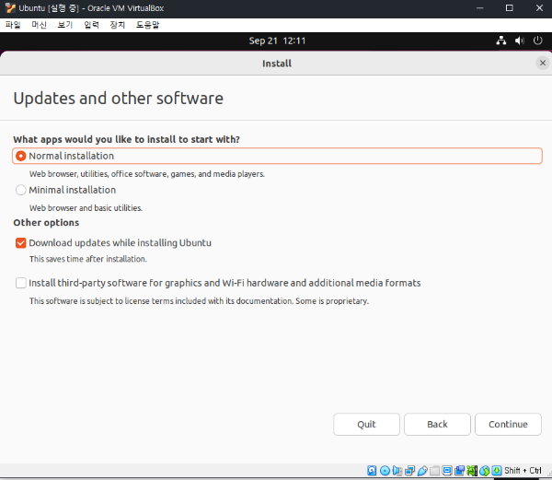Viewport: 552px width, 480px height.
Task: Minimize the VirtualBox window
Action: point(480,7)
